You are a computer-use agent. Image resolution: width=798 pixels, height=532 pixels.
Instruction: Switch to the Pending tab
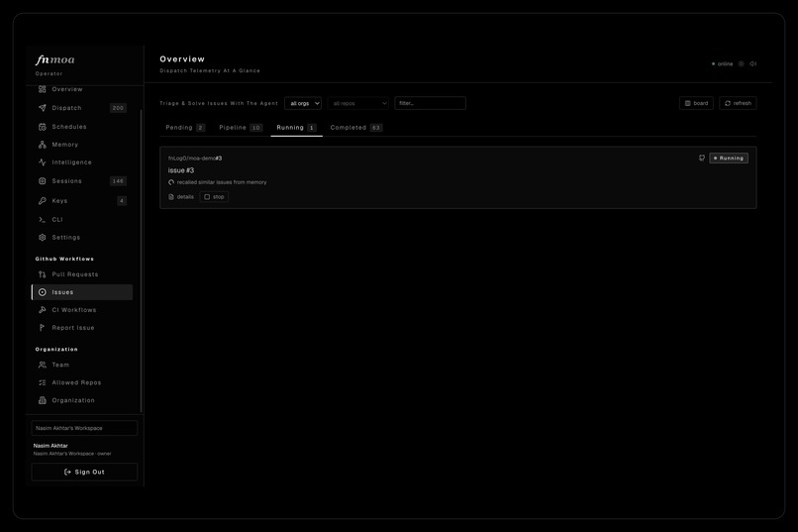coord(185,128)
